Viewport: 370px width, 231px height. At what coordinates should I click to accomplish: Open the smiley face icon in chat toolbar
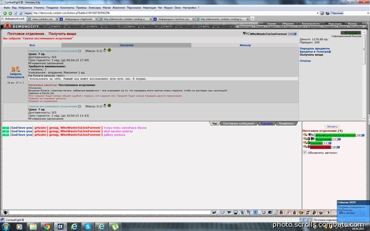[x=263, y=213]
